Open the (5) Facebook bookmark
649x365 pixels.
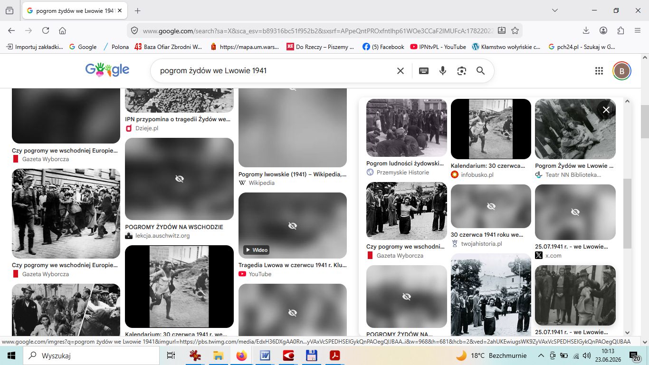(383, 47)
